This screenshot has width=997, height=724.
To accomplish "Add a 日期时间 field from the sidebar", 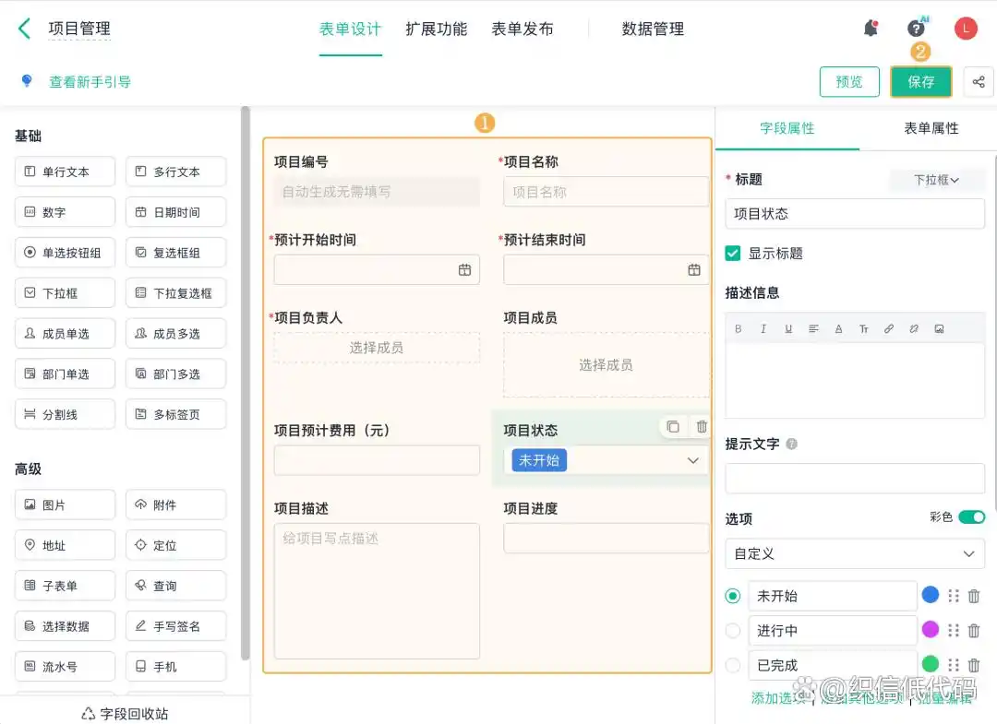I will click(175, 212).
